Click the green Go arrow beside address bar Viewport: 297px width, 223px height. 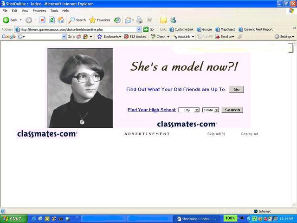click(x=146, y=29)
